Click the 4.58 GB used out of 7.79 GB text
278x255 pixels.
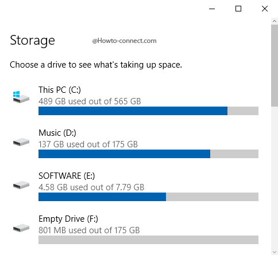click(x=91, y=187)
